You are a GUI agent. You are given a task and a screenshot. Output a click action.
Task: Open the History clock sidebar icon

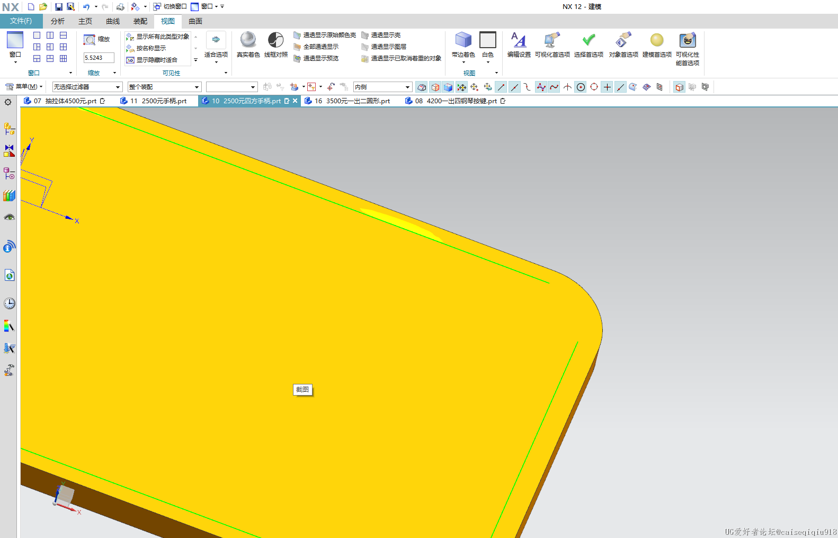tap(9, 303)
